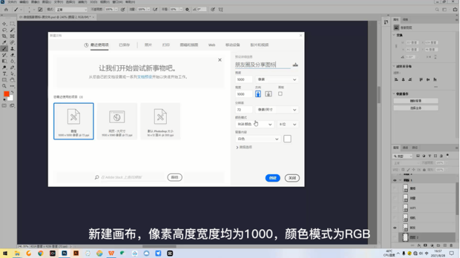The width and height of the screenshot is (460, 258).
Task: Select the Clone Stamp tool
Action: [12, 49]
